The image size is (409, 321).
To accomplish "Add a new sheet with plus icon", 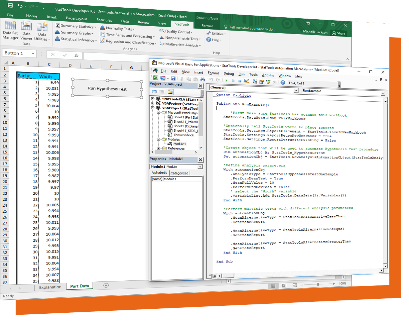I will [x=106, y=285].
